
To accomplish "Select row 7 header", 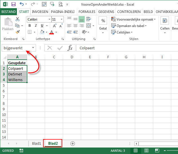I will tap(4, 97).
